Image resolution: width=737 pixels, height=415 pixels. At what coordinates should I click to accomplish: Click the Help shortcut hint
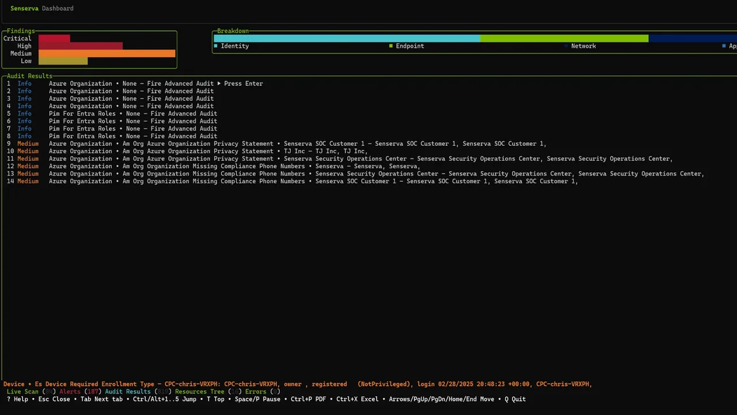click(17, 399)
